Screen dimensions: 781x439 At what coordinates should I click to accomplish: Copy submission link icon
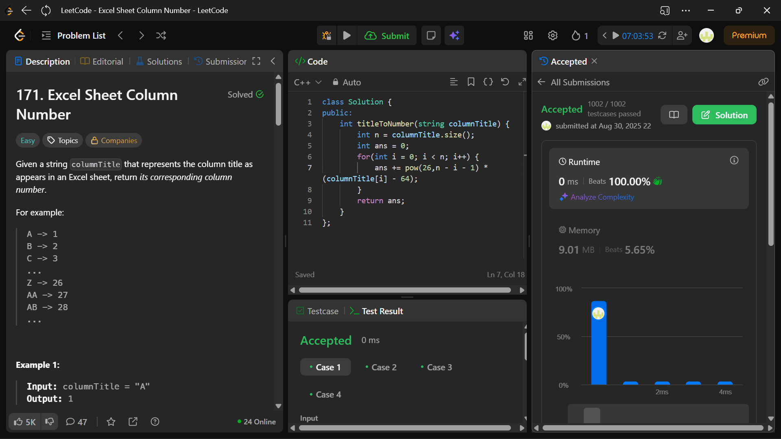tap(763, 82)
